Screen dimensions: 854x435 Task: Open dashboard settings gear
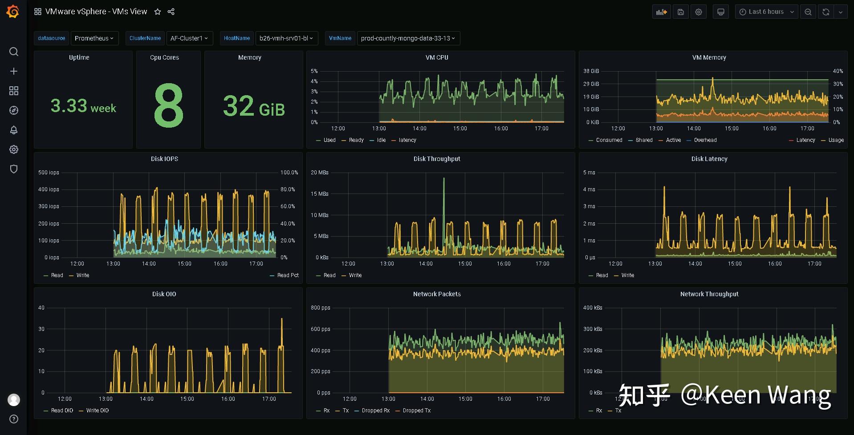[698, 12]
